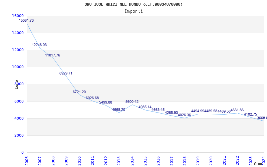Viewport: 267px width, 167px height.
Task: Click the y-axis value 12000
Action: click(x=18, y=50)
